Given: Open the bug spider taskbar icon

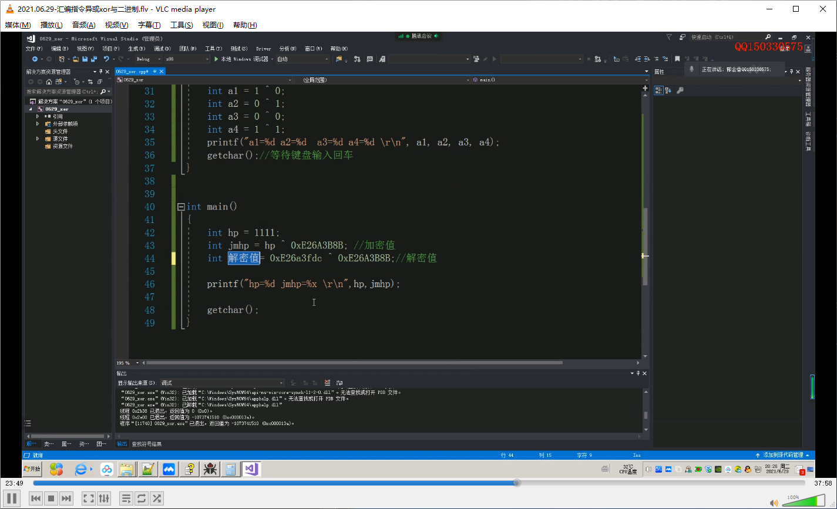Looking at the screenshot, I should 210,469.
